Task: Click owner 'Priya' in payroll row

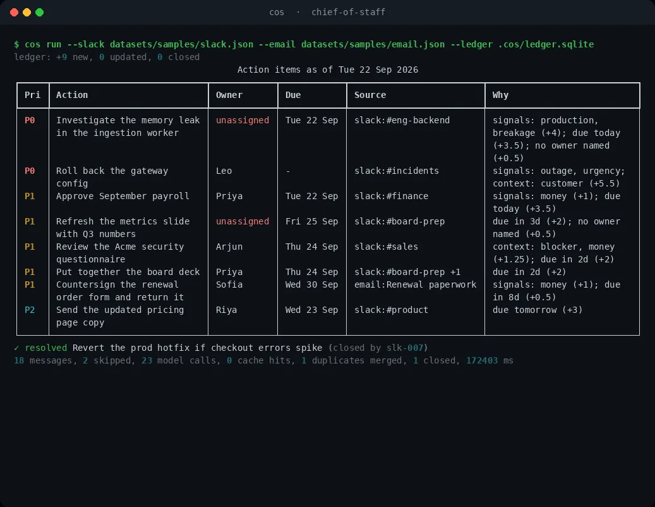Action: 229,196
